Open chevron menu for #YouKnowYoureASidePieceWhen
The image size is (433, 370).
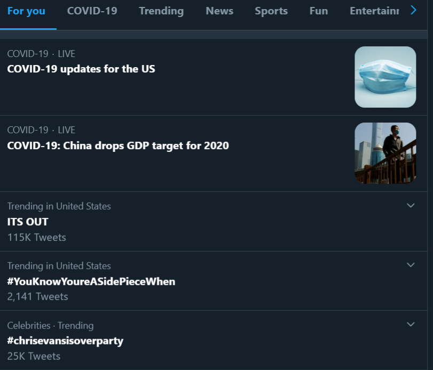[411, 265]
